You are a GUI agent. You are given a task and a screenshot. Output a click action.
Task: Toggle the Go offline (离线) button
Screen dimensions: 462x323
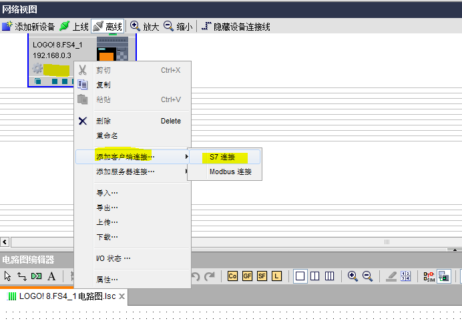click(107, 27)
